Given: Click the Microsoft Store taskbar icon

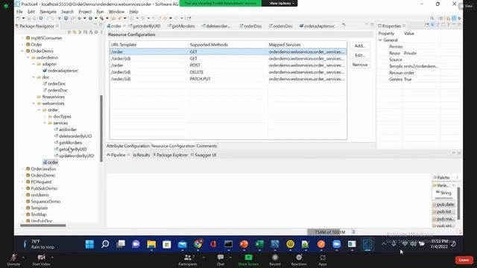Looking at the screenshot, I should pos(167,244).
